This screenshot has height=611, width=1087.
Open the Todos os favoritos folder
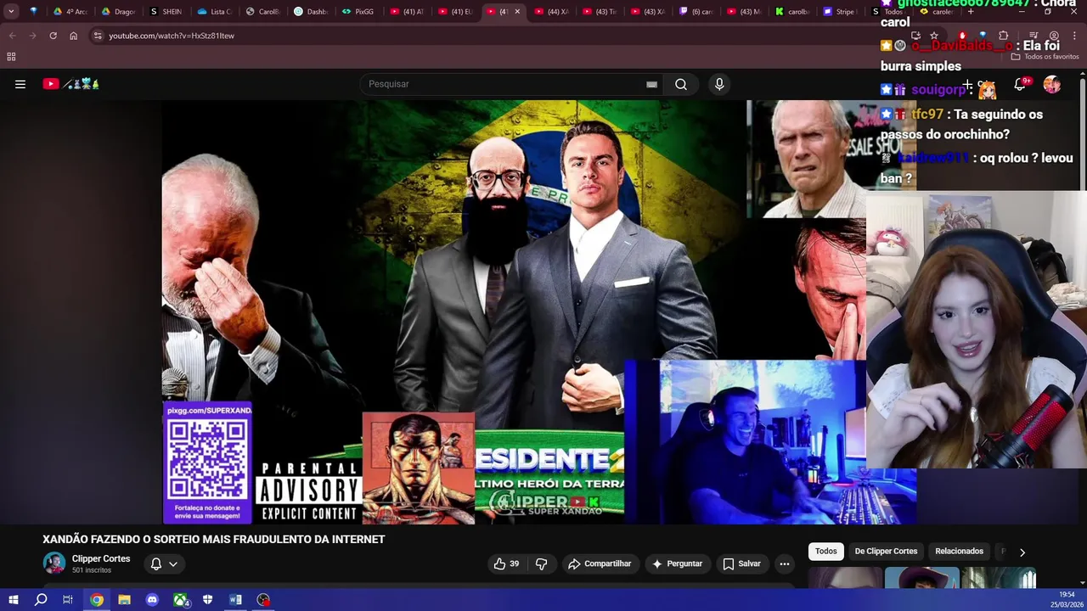[1045, 57]
